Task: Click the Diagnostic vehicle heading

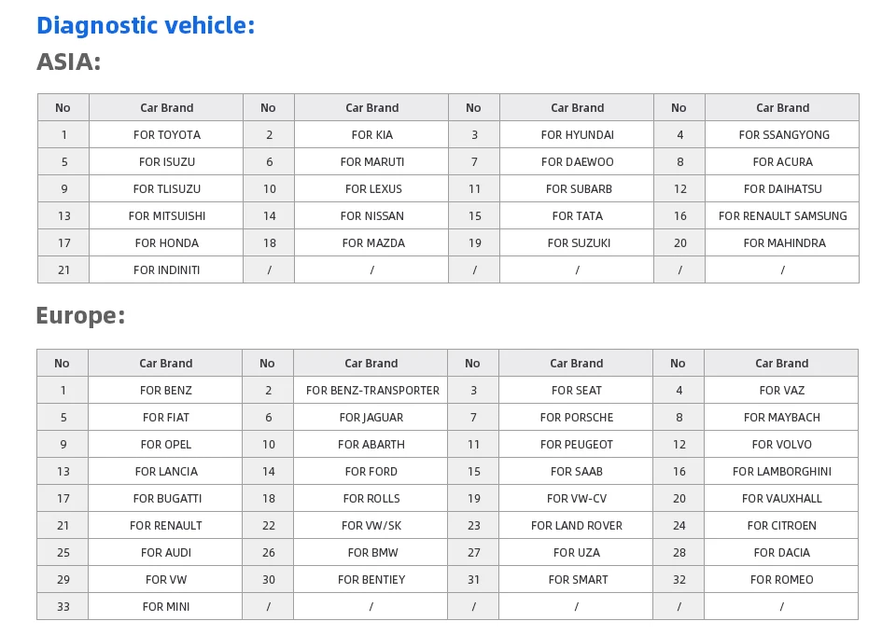Action: click(x=146, y=26)
